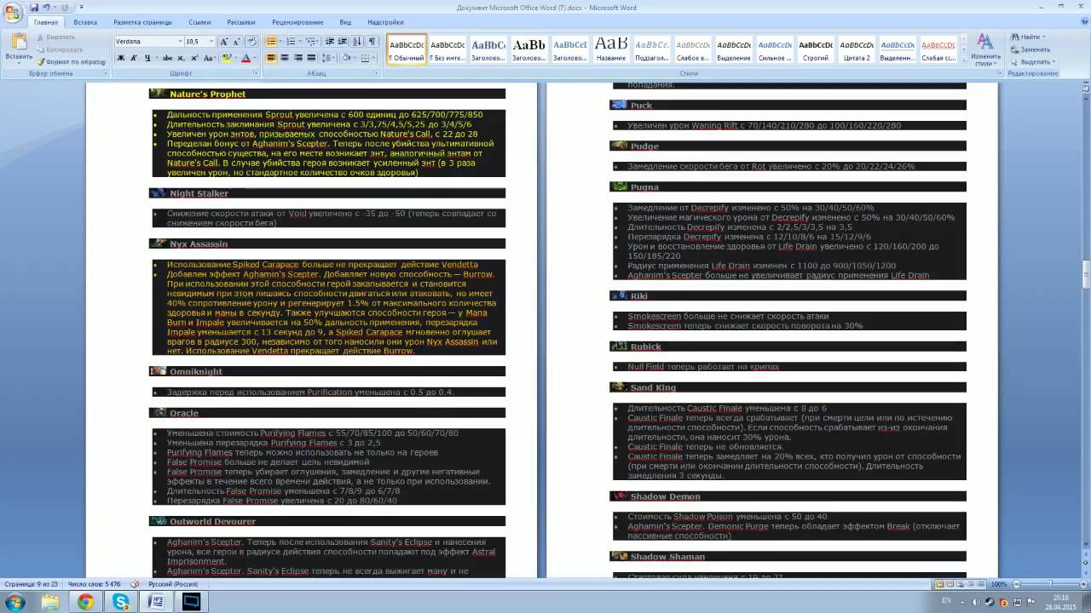Open Google Chrome from the taskbar
Viewport: 1091px width, 613px height.
click(x=85, y=602)
